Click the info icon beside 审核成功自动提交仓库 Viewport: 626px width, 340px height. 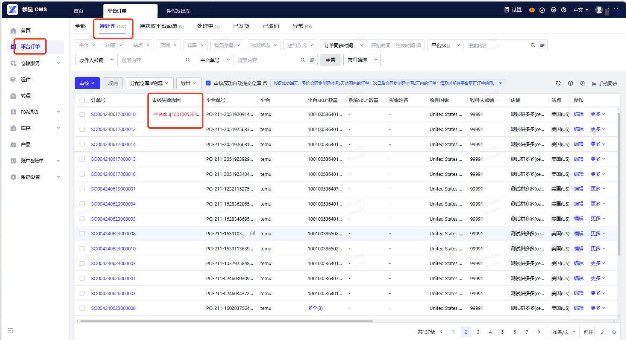[265, 83]
